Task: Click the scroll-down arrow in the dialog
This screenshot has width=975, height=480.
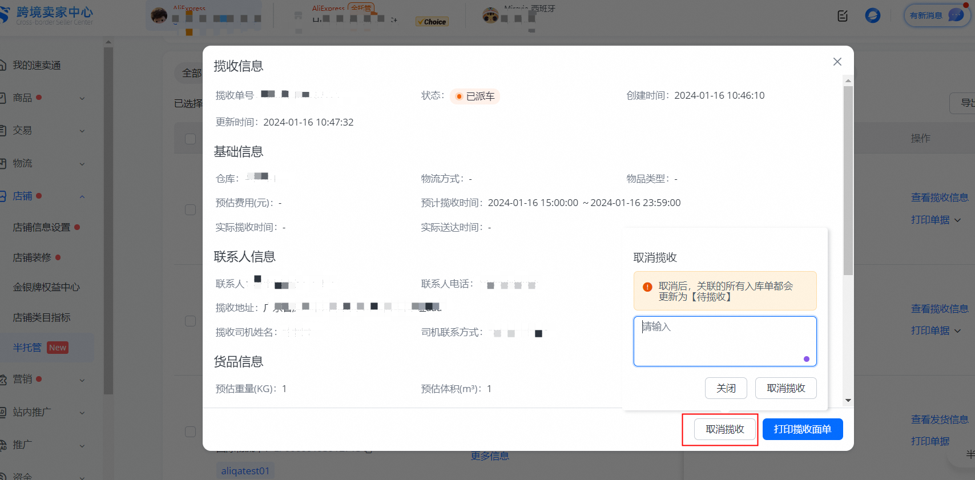Action: [848, 400]
